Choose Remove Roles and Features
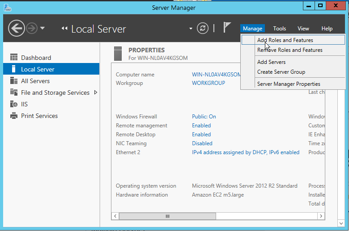 pos(289,50)
